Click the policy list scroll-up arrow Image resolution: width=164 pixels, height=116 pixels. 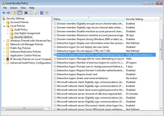click(161, 18)
